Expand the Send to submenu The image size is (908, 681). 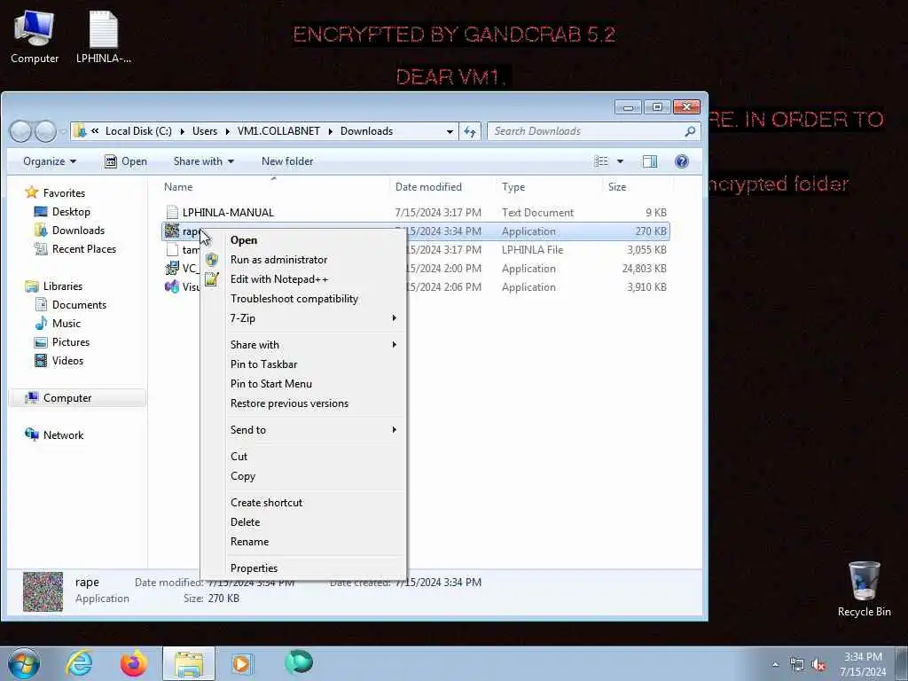[x=303, y=430]
